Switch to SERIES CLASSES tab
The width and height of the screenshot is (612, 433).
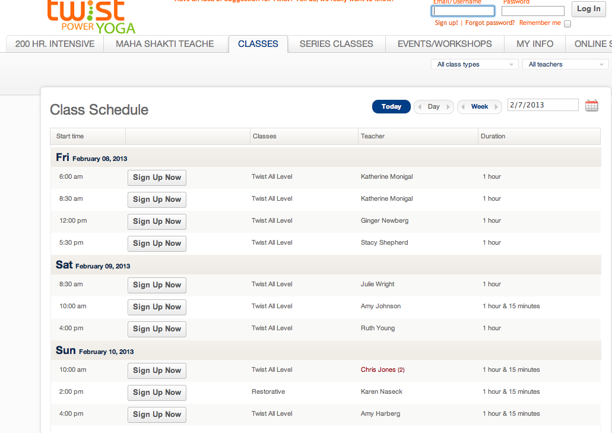click(337, 44)
